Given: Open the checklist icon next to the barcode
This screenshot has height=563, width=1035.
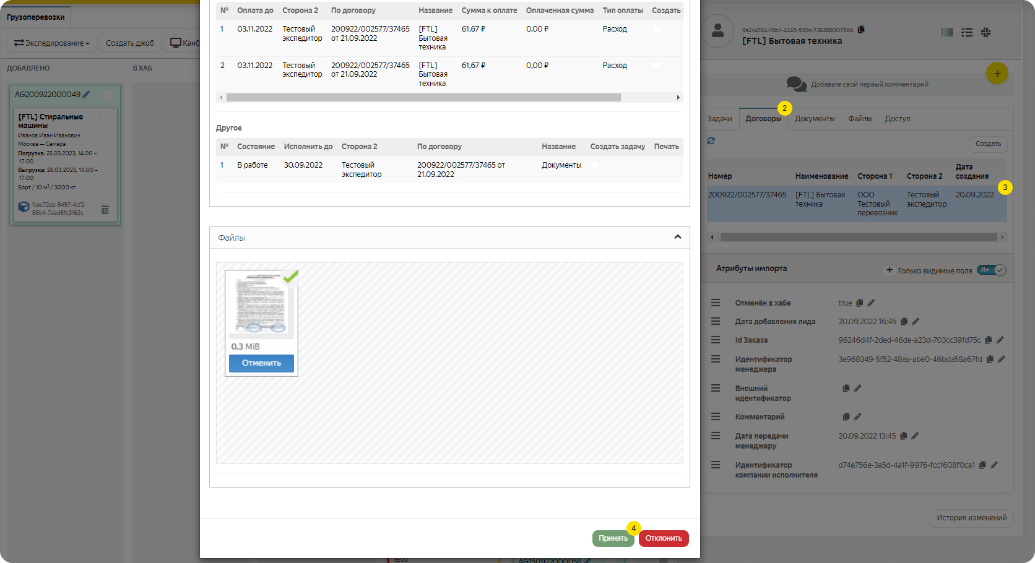Looking at the screenshot, I should (x=967, y=32).
